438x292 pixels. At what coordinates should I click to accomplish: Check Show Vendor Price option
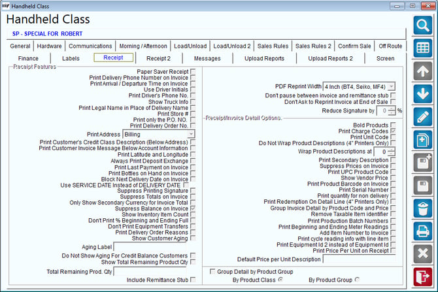point(393,178)
